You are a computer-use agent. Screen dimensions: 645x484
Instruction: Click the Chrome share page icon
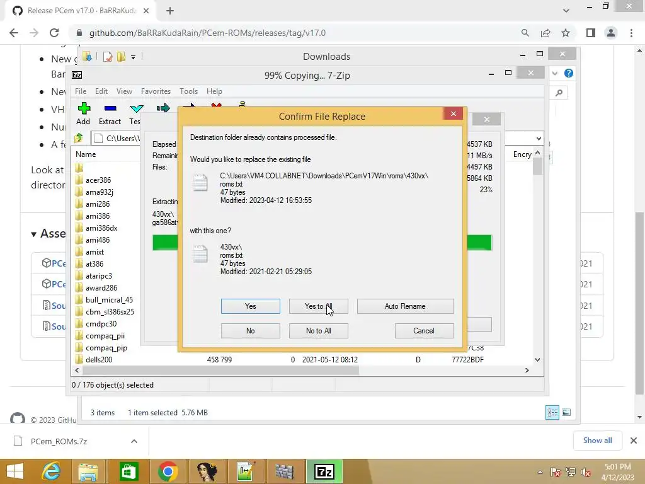click(x=545, y=33)
